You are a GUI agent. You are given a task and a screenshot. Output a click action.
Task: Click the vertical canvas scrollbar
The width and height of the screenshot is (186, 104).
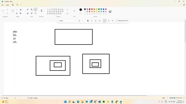pos(185,31)
